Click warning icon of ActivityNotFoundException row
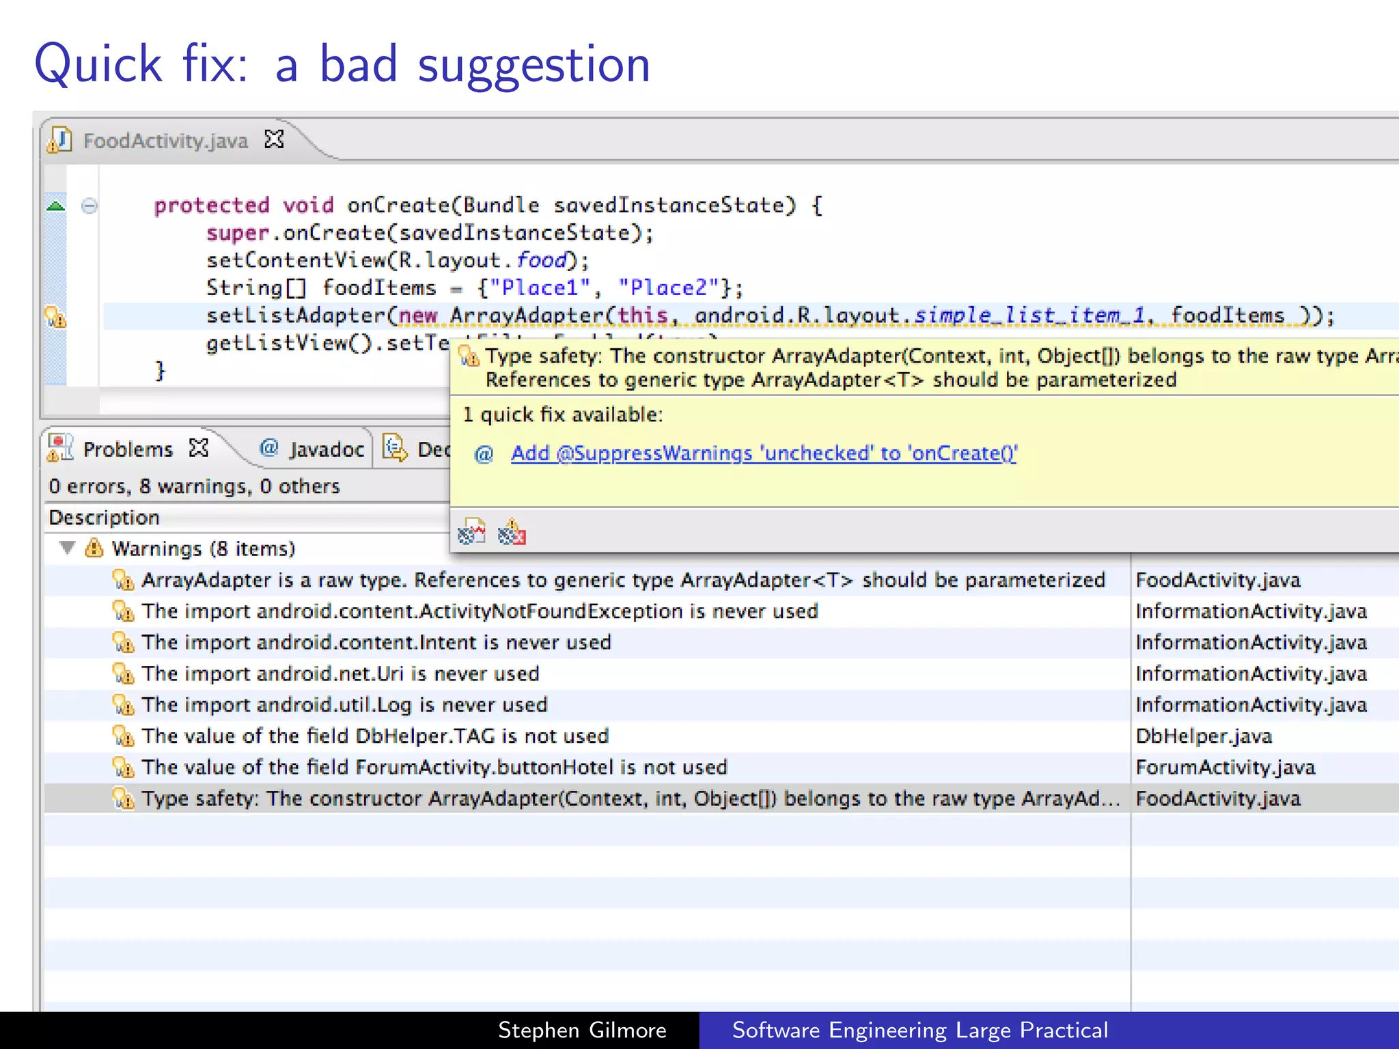This screenshot has width=1399, height=1049. 123,611
